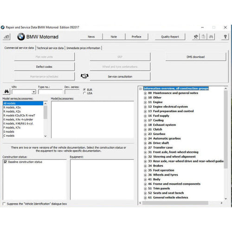Select K models, K48/K61 6-cyl. entry
The image size is (232, 232).
(23, 123)
